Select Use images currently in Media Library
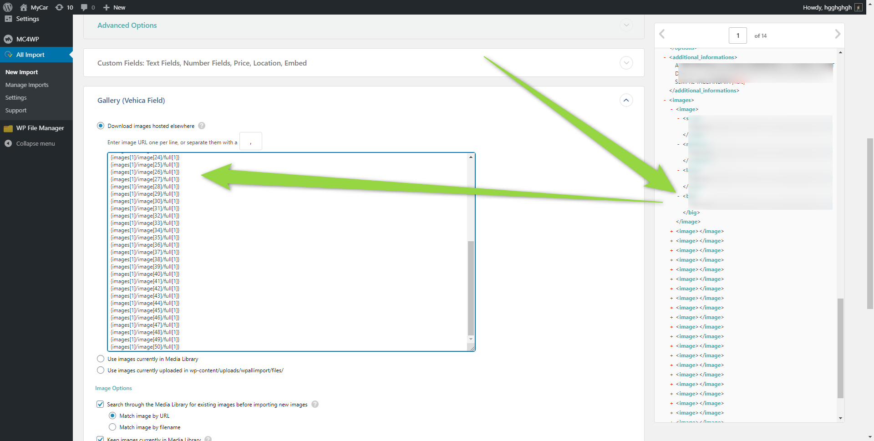Image resolution: width=874 pixels, height=441 pixels. (101, 359)
